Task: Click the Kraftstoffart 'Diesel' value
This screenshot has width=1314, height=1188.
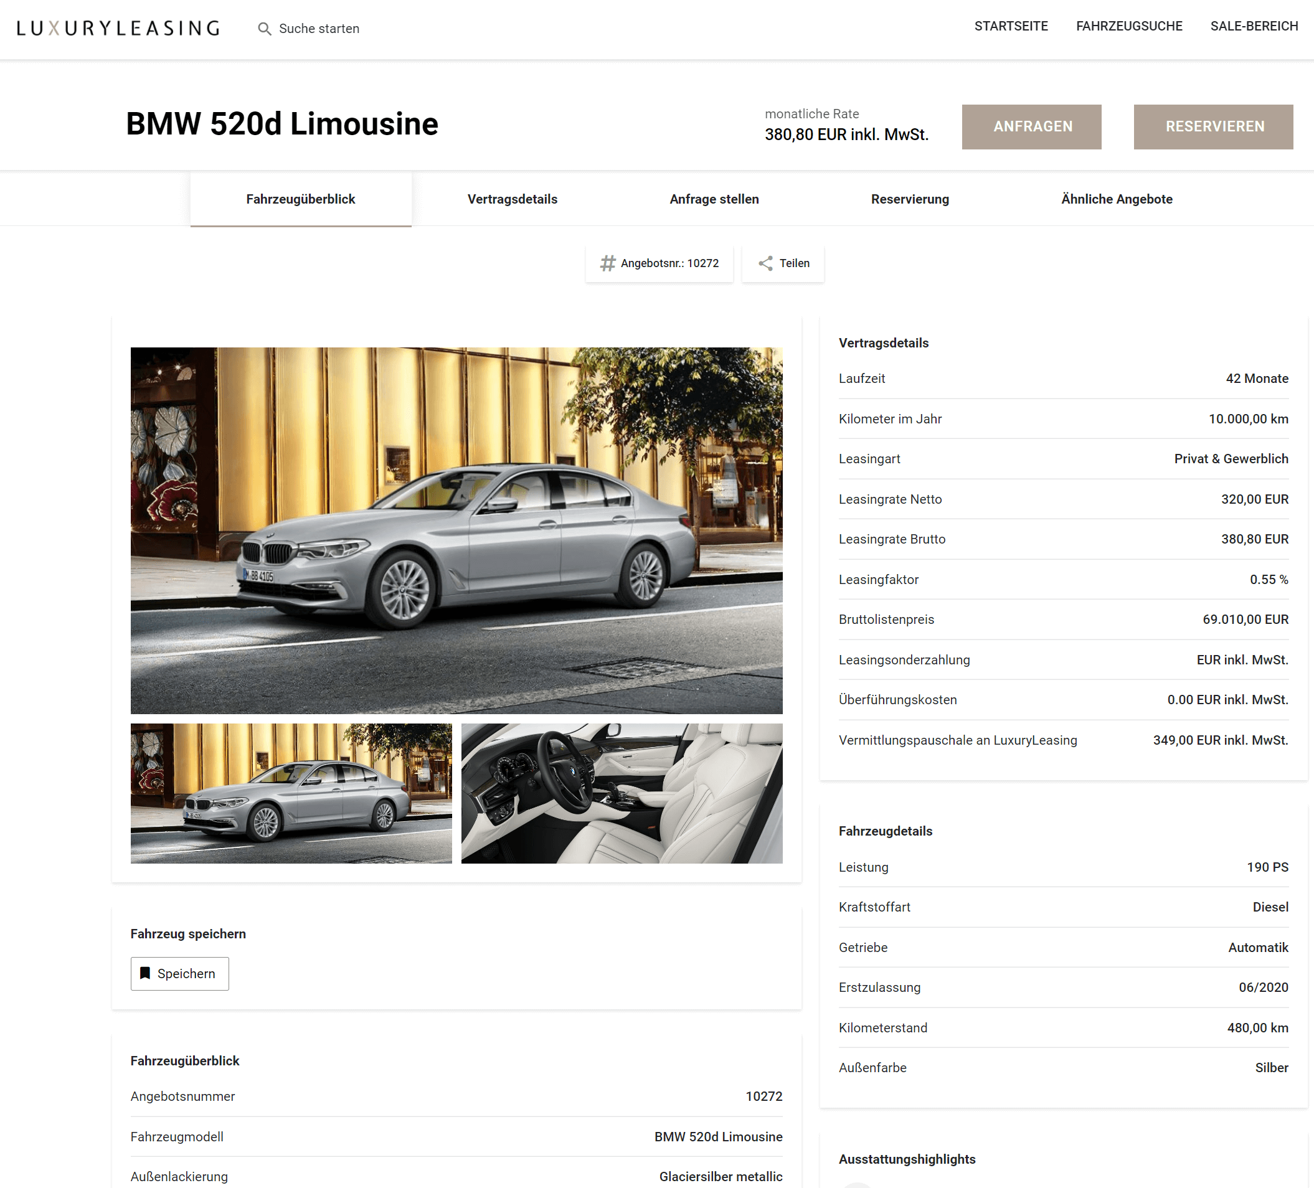Action: (x=1270, y=907)
